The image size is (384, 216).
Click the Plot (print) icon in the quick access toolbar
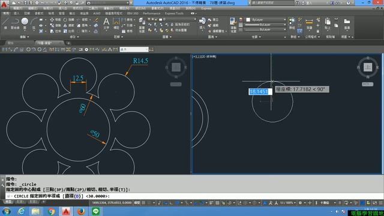tap(37, 3)
